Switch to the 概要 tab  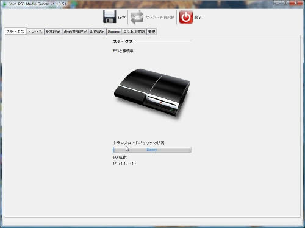point(152,32)
